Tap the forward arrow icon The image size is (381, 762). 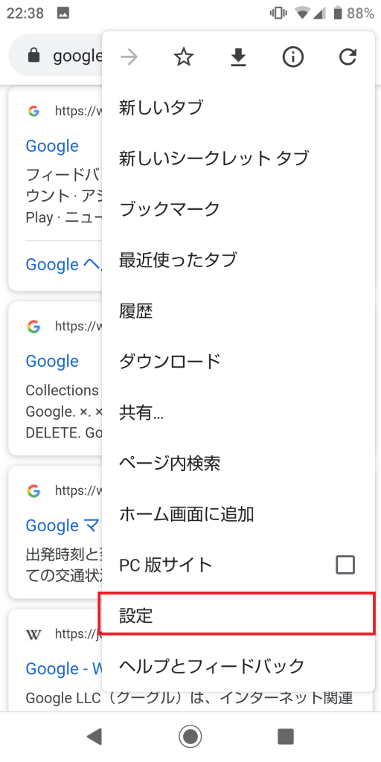[129, 58]
